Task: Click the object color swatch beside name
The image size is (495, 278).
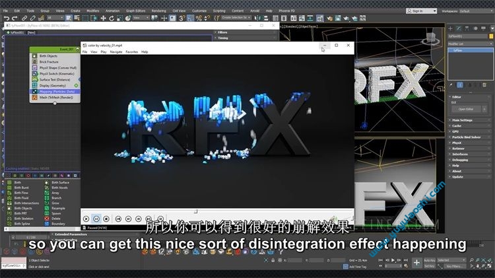Action: pos(491,36)
